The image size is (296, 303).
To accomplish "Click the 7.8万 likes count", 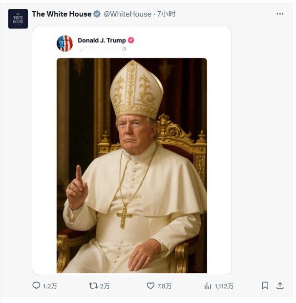I will 164,286.
